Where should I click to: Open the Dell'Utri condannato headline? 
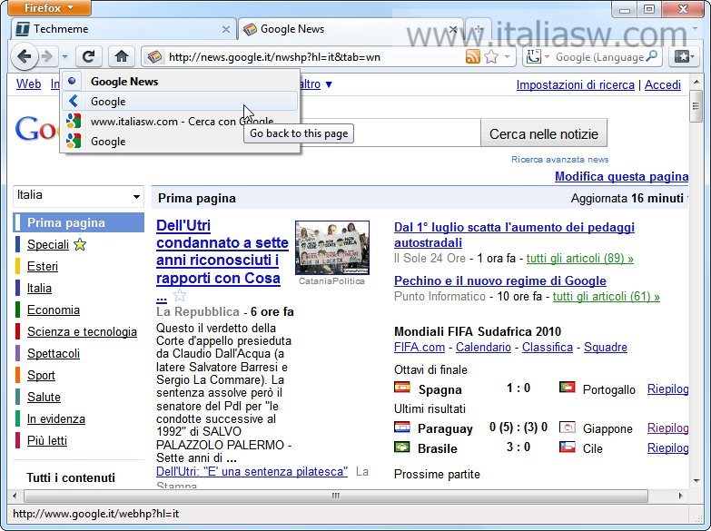pyautogui.click(x=222, y=251)
